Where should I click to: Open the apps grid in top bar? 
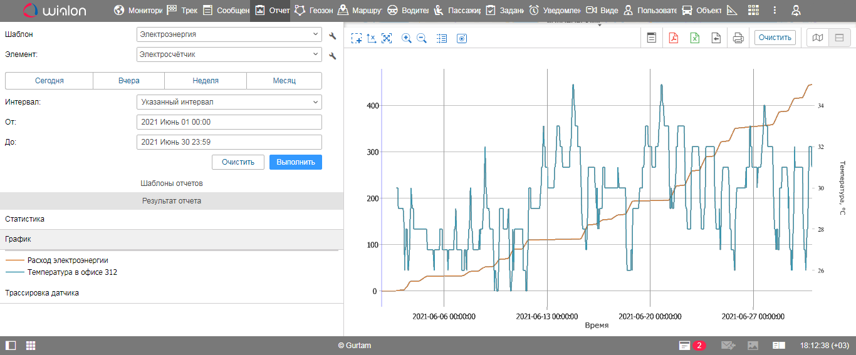click(754, 11)
